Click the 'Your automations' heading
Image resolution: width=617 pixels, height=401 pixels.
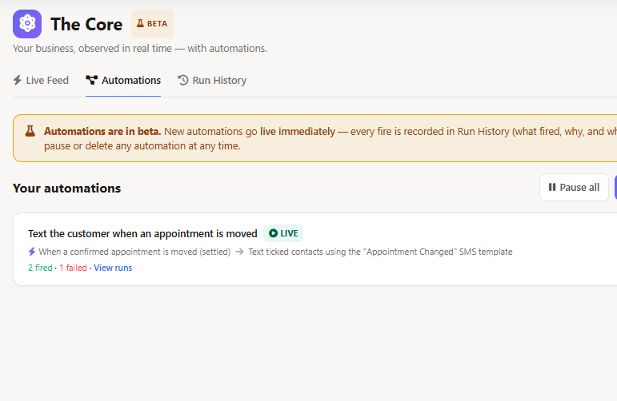pyautogui.click(x=67, y=189)
